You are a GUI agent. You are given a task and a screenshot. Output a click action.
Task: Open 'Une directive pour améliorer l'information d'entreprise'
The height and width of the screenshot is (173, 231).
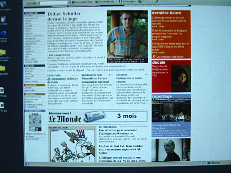[118, 132]
